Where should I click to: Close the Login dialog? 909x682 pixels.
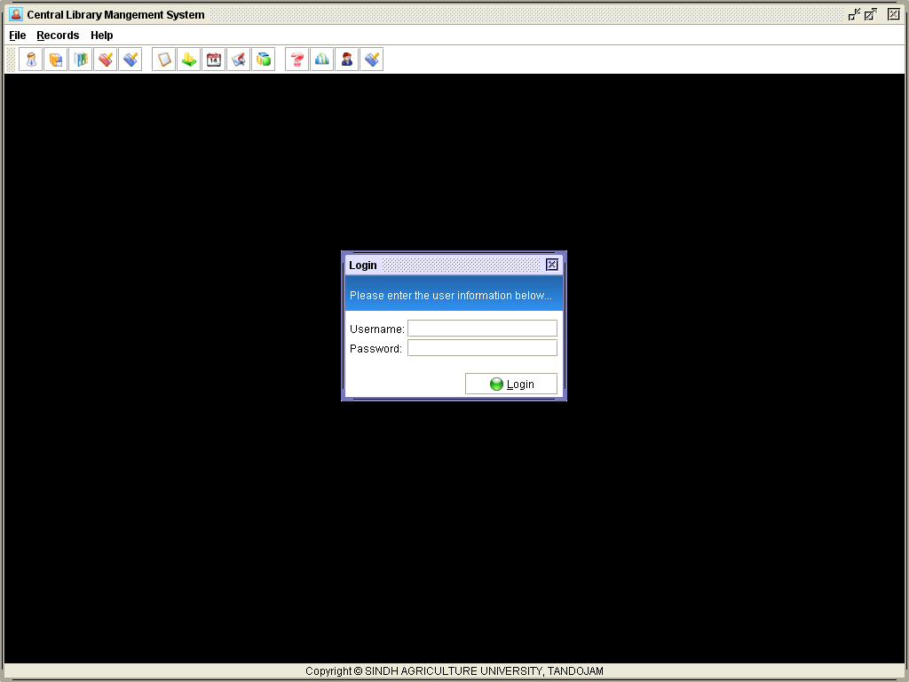point(552,265)
